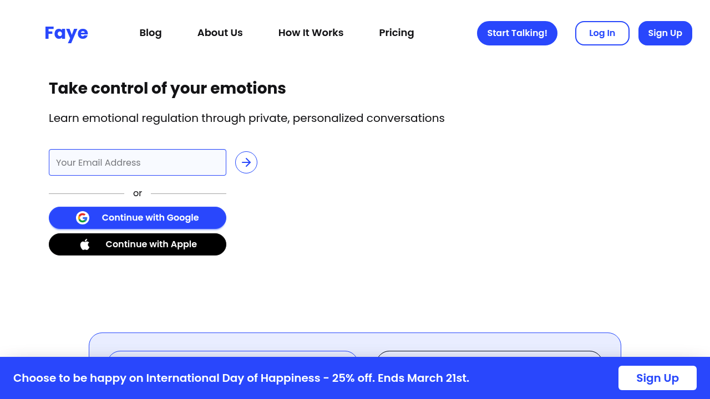Click the Apple logo on the sign-in button
This screenshot has height=399, width=710.
point(84,244)
